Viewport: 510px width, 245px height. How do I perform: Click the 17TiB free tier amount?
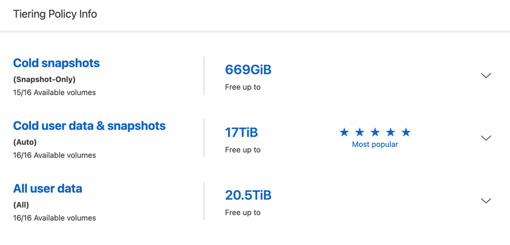click(241, 133)
